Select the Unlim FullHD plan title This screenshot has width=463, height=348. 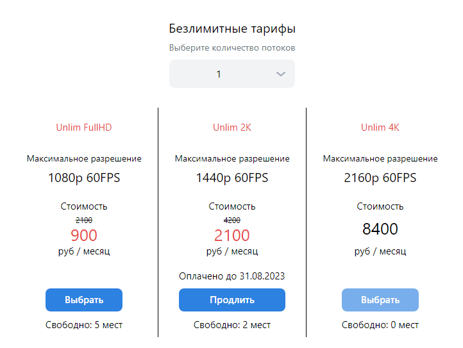pyautogui.click(x=84, y=128)
